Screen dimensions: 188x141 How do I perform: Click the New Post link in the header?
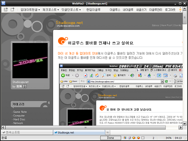click(167, 26)
